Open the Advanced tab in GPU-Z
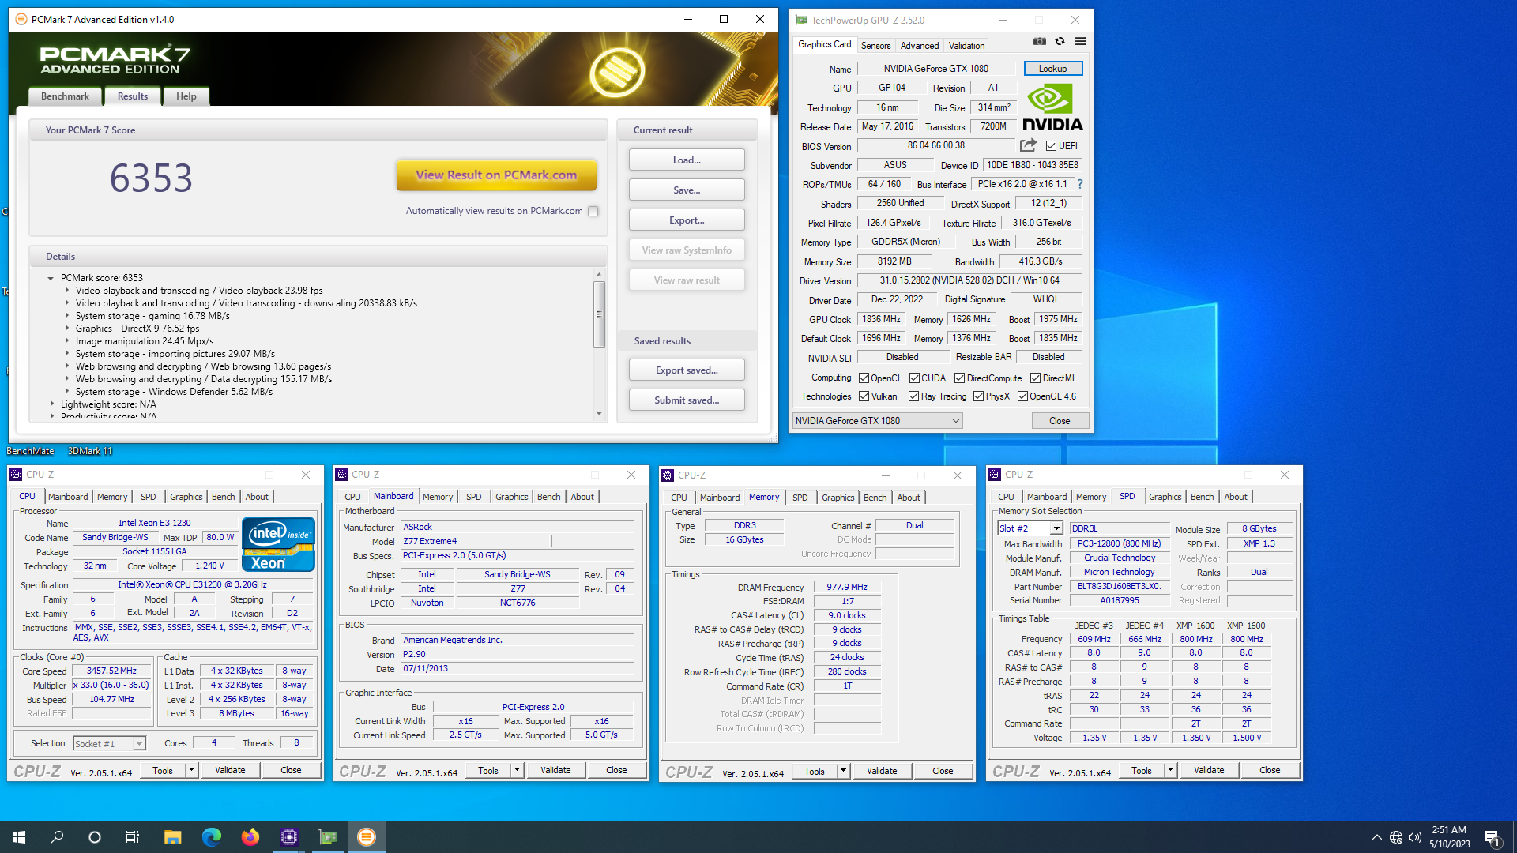This screenshot has width=1517, height=853. [x=920, y=46]
